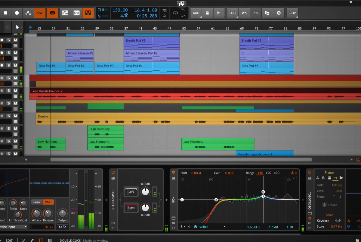The width and height of the screenshot is (361, 242).
Task: Click the compressor Output knob
Action: [63, 213]
